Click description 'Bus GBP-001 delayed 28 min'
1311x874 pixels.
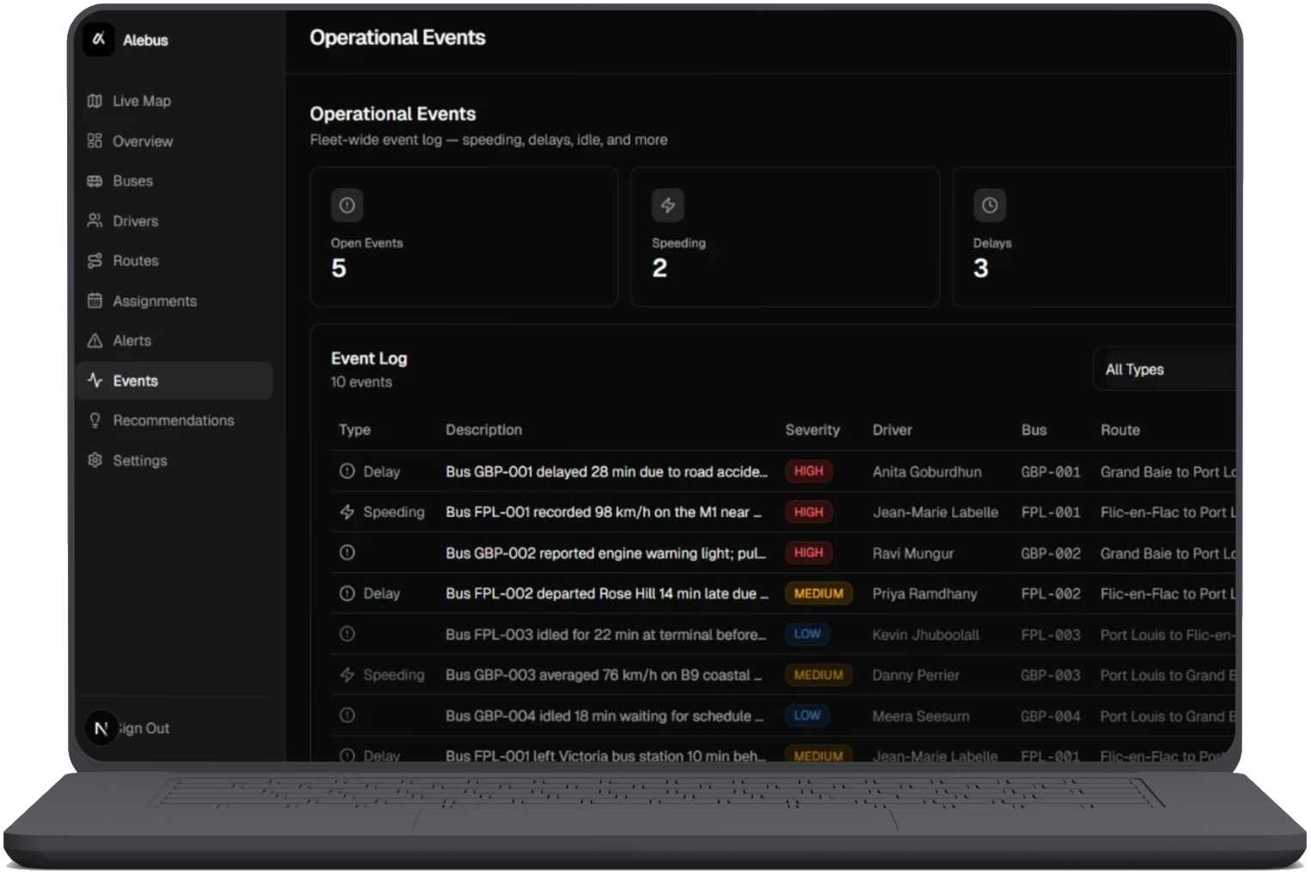click(607, 471)
